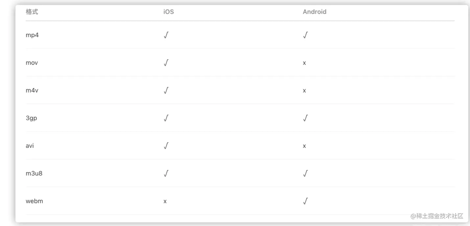Image resolution: width=470 pixels, height=226 pixels.
Task: Click the Android checkmark for 3gp
Action: click(305, 118)
